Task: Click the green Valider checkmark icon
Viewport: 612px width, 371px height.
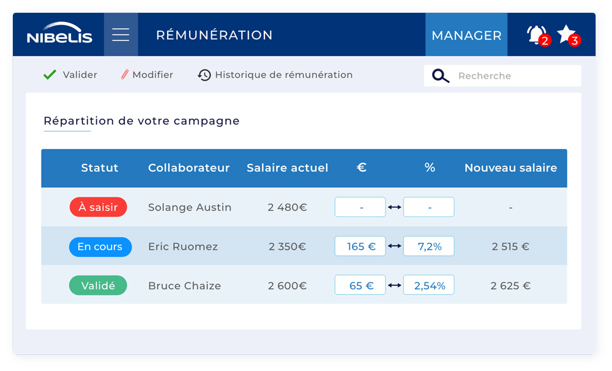Action: 50,75
